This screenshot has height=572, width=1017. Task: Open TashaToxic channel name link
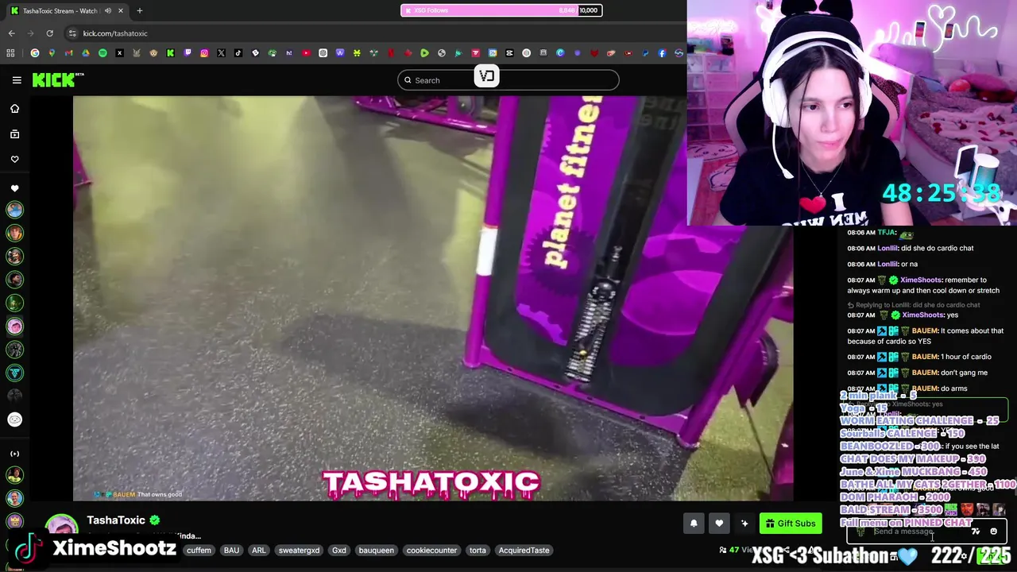pos(116,520)
